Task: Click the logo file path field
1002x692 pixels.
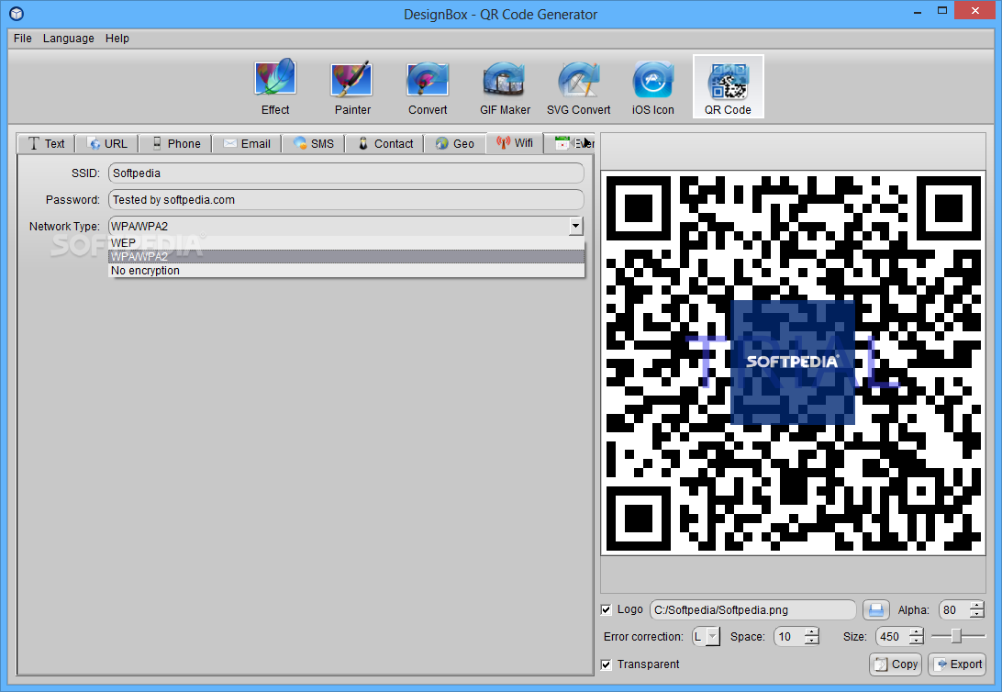Action: pos(752,610)
